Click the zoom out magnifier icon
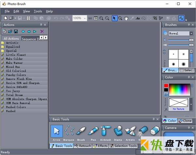The height and width of the screenshot is (155, 196). [x=107, y=18]
